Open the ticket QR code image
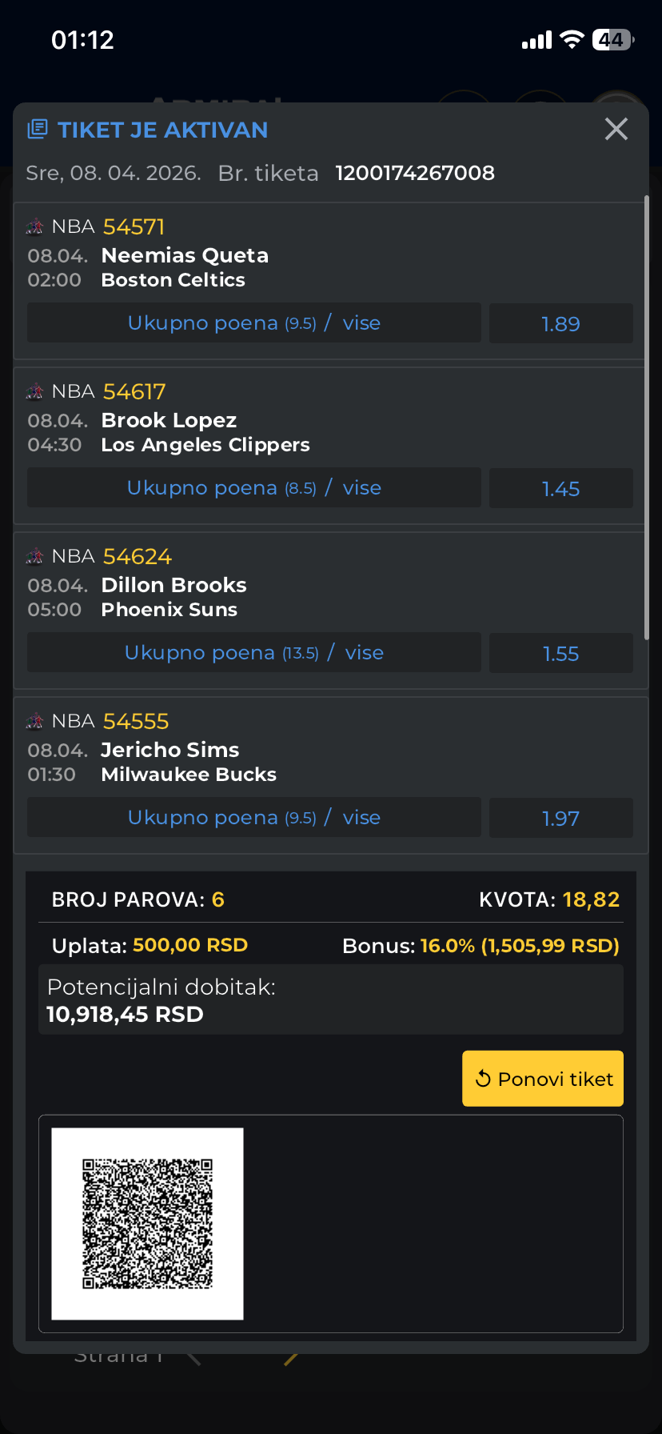662x1434 pixels. [148, 1224]
